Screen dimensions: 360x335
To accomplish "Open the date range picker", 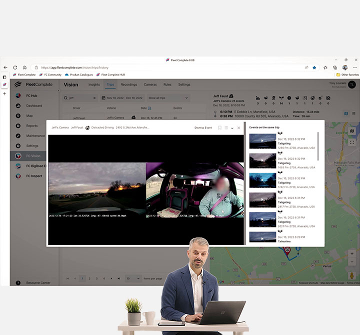I will pos(122,98).
